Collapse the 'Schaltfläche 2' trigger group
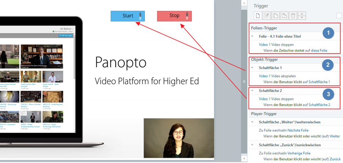 click(252, 91)
